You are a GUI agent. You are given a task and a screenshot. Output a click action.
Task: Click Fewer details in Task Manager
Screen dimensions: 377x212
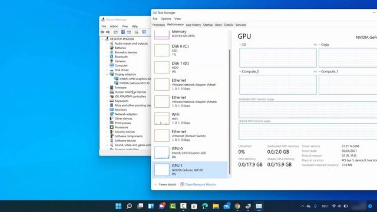pos(165,184)
